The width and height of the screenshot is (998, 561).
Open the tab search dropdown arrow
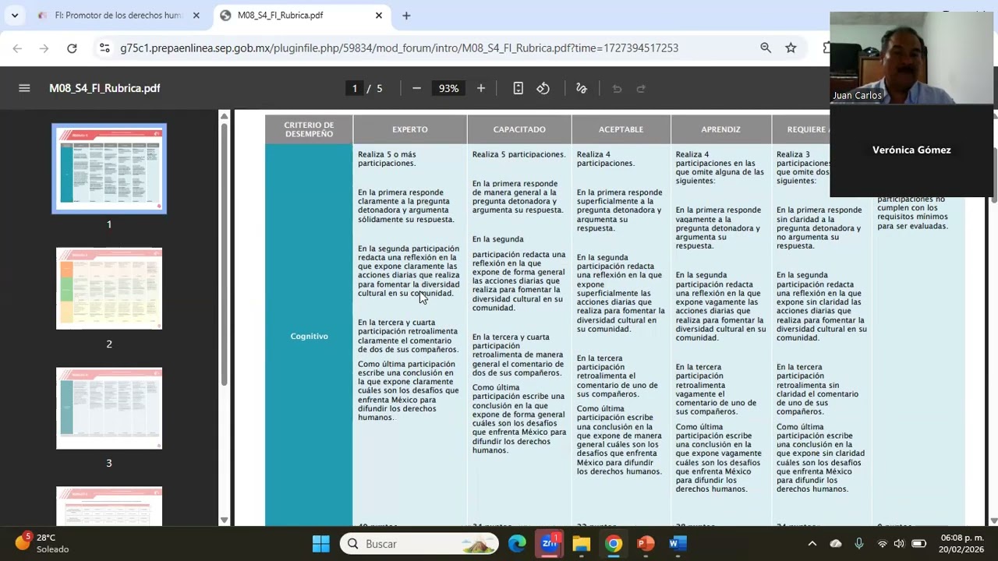coord(14,16)
